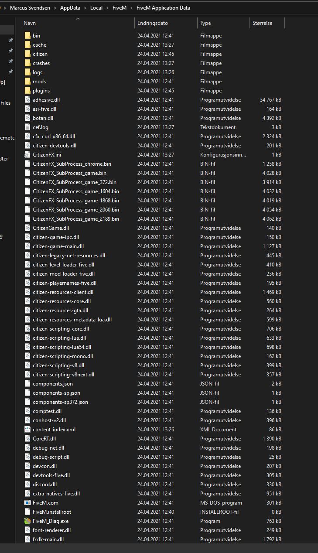Image resolution: width=318 pixels, height=553 pixels.
Task: Click the fxdk-main.dll file icon
Action: 27,539
